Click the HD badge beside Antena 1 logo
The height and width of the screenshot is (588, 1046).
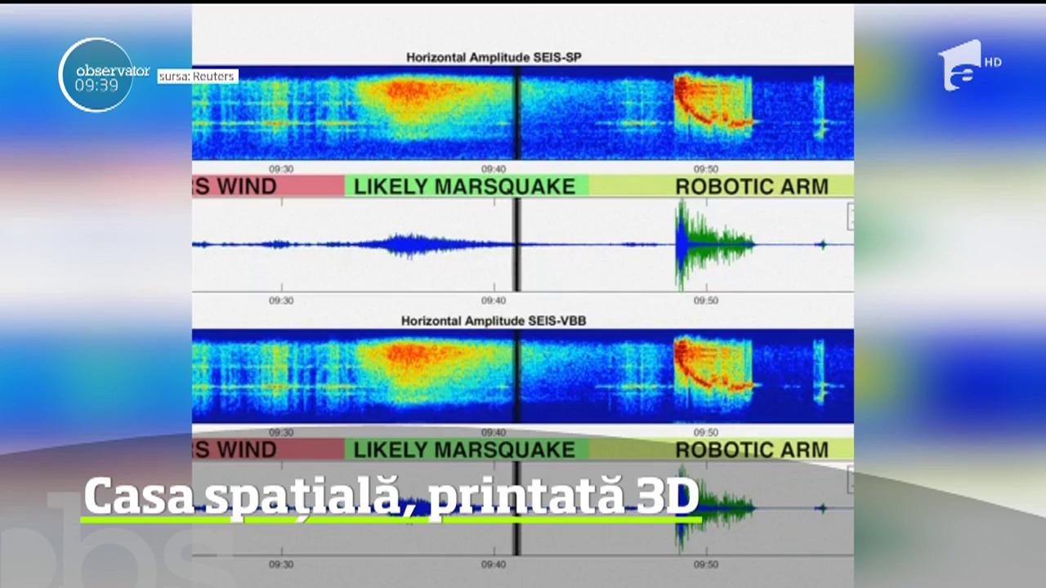coord(992,62)
